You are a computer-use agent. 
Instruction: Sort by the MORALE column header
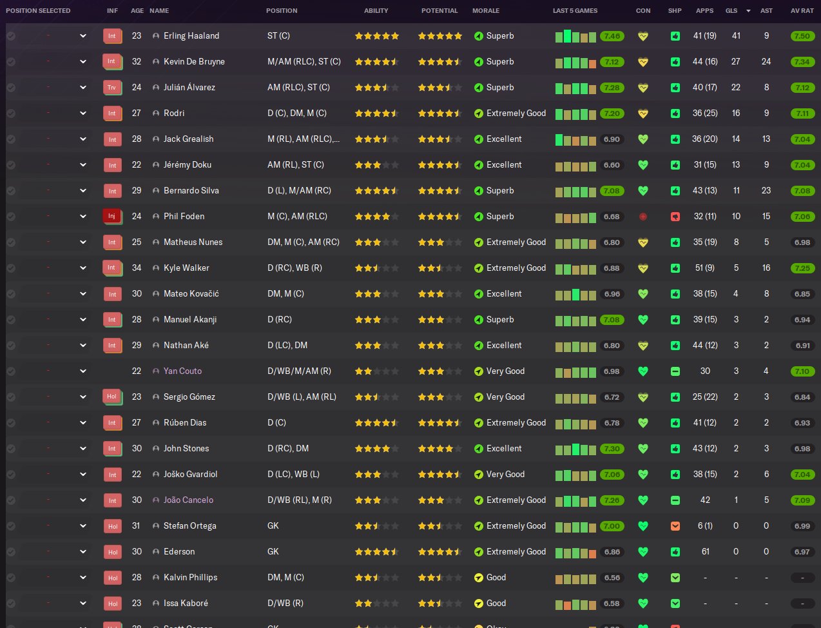pos(486,11)
